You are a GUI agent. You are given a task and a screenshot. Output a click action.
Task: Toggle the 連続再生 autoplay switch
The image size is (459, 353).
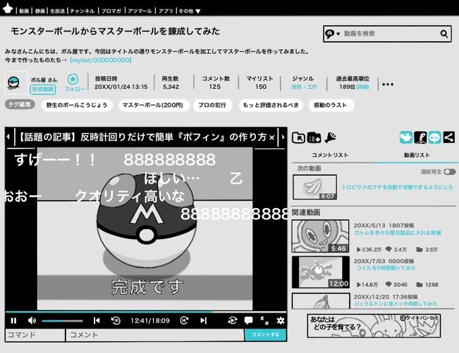(x=450, y=172)
